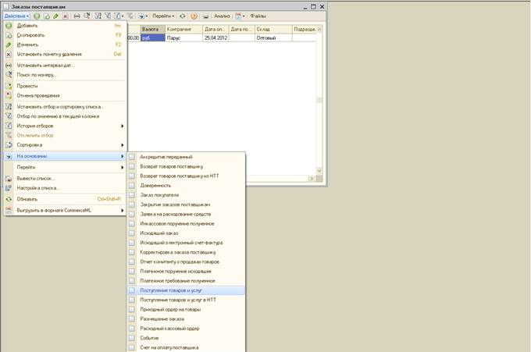The height and width of the screenshot is (352, 531).
Task: Click the Контрагент column header
Action: (184, 29)
